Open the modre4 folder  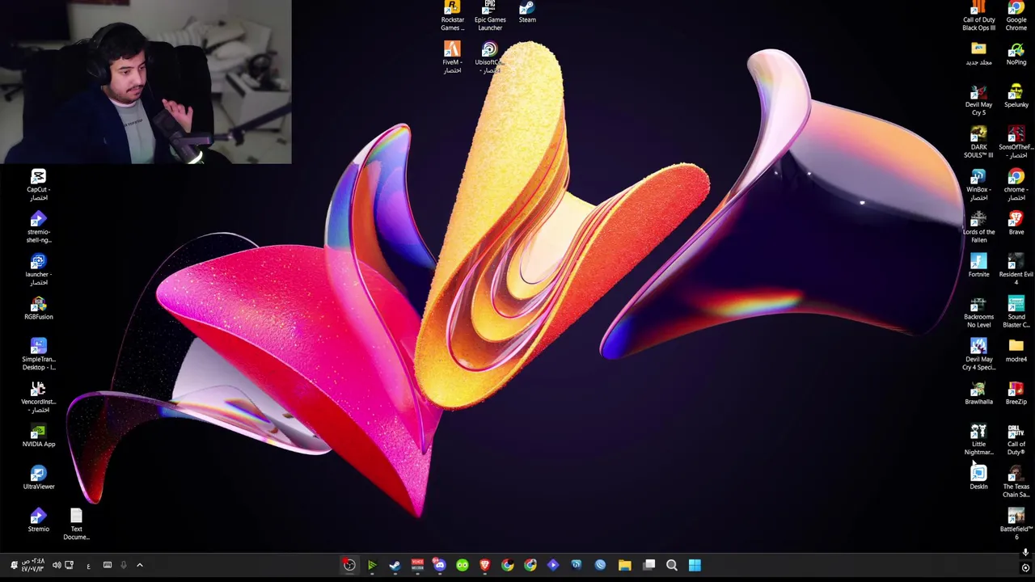click(x=1016, y=351)
